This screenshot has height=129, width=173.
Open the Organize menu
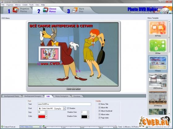pos(10,5)
